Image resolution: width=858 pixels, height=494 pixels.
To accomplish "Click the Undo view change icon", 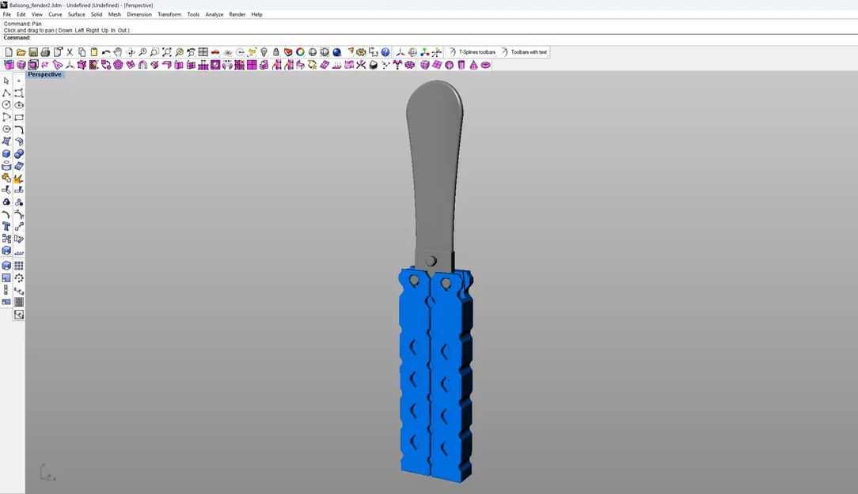I will point(191,52).
